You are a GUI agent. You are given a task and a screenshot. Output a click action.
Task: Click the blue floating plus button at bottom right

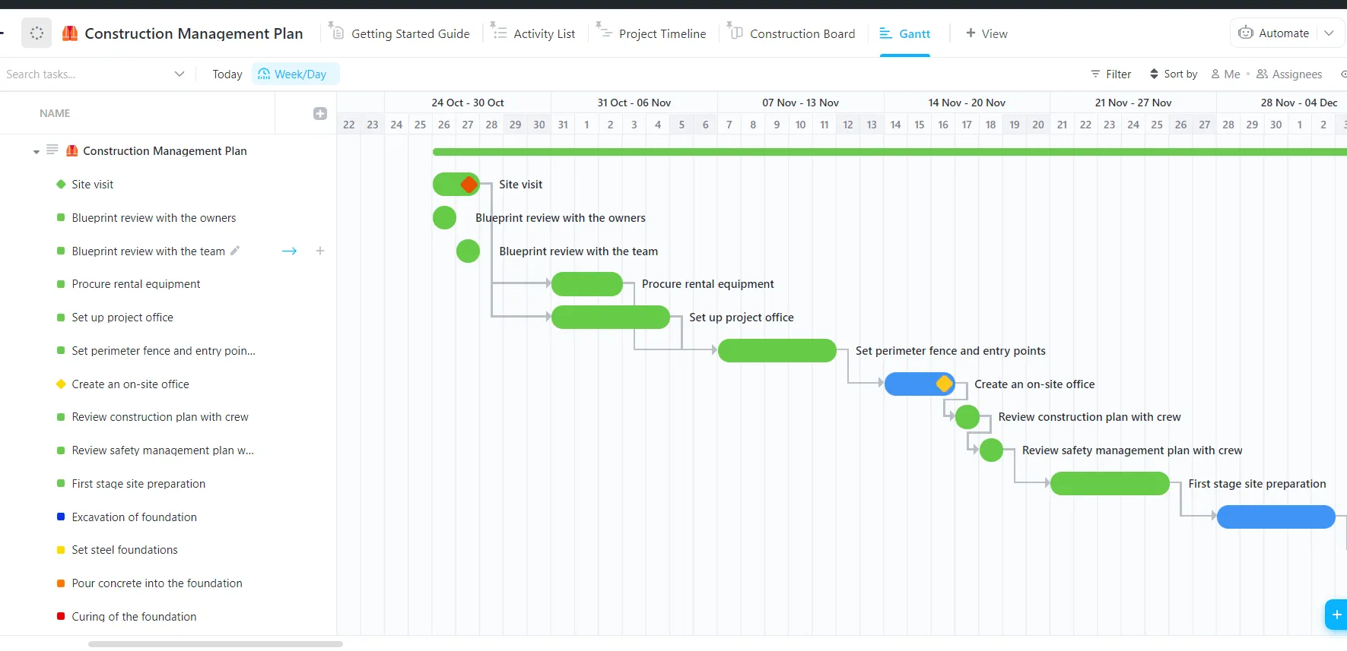tap(1336, 615)
